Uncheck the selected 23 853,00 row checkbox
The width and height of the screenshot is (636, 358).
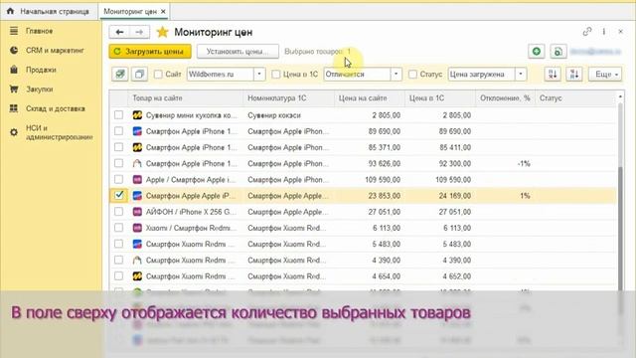(119, 195)
